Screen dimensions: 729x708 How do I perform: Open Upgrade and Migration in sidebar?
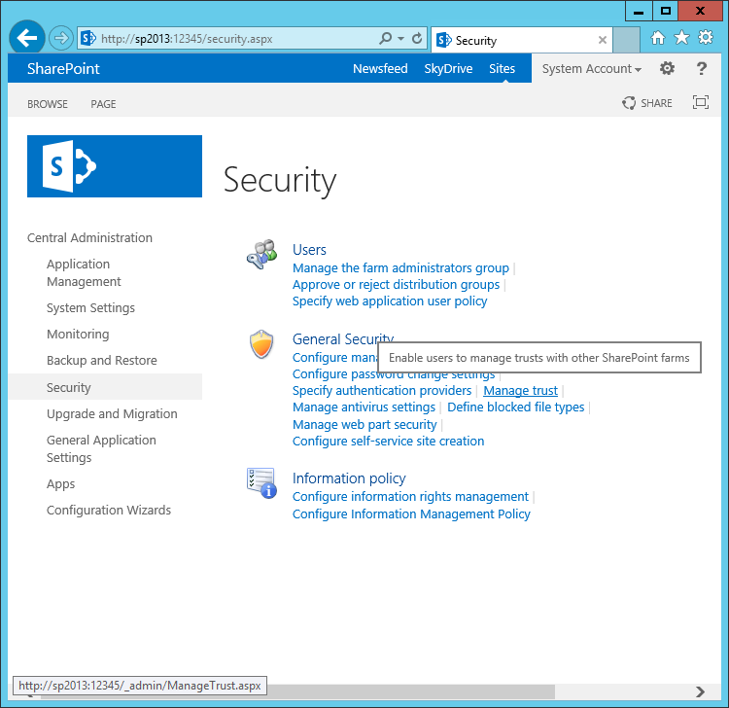tap(112, 413)
